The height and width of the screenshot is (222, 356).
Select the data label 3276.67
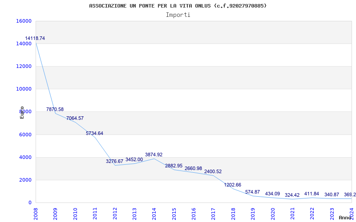pos(114,161)
